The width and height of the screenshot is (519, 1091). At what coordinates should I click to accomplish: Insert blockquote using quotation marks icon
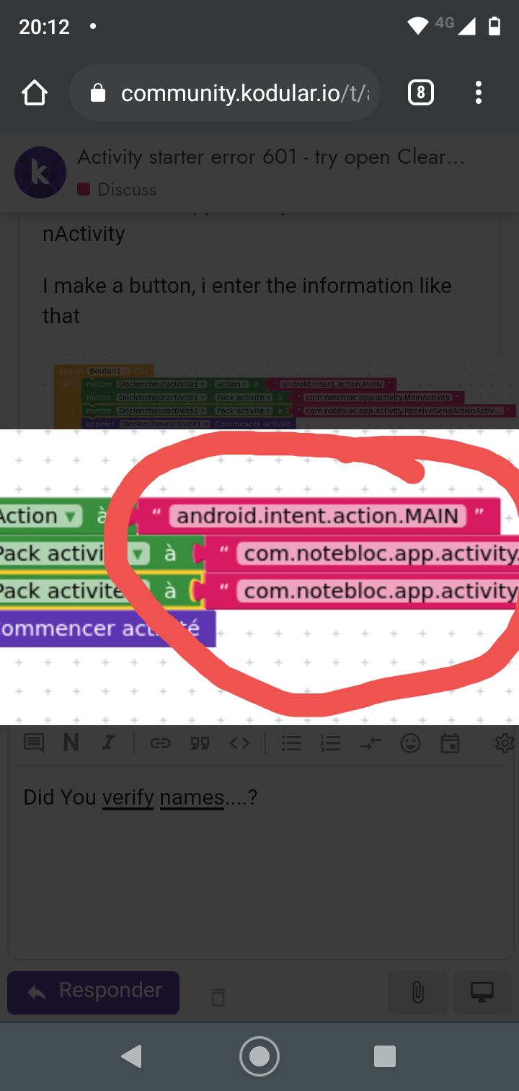tap(200, 742)
